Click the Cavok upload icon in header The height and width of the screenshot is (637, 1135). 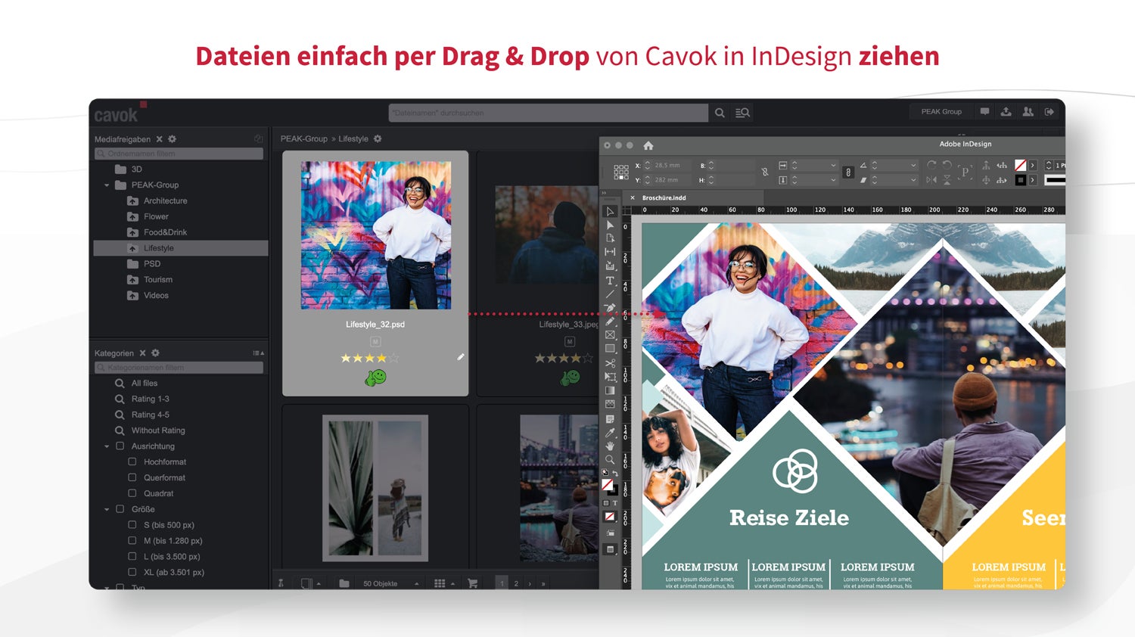pos(1006,112)
